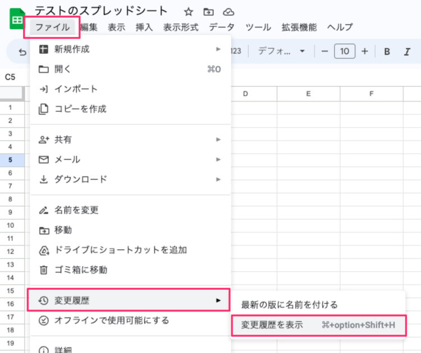
Task: Click the テストのスプレッドシート document title
Action: [101, 11]
